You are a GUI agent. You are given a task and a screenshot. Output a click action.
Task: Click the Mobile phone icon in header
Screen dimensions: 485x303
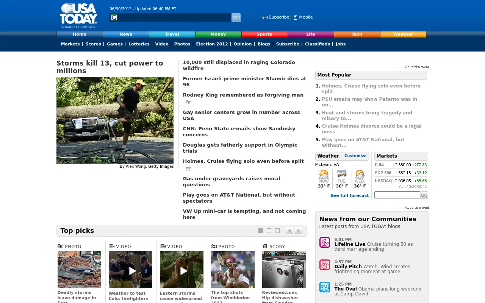[x=296, y=17]
